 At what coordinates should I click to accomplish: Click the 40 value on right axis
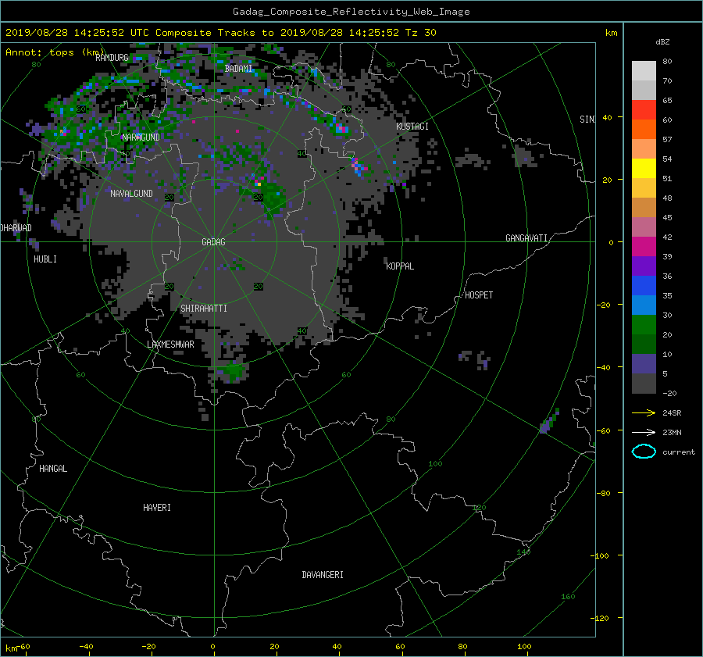coord(607,117)
